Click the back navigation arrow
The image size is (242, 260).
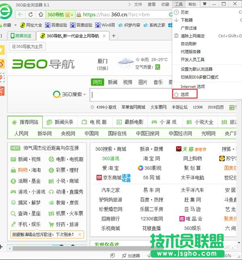point(20,15)
